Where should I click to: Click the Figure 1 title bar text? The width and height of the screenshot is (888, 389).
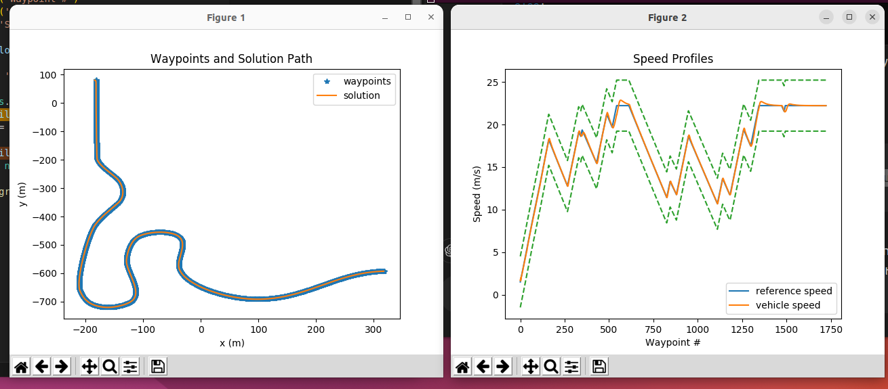[x=226, y=18]
